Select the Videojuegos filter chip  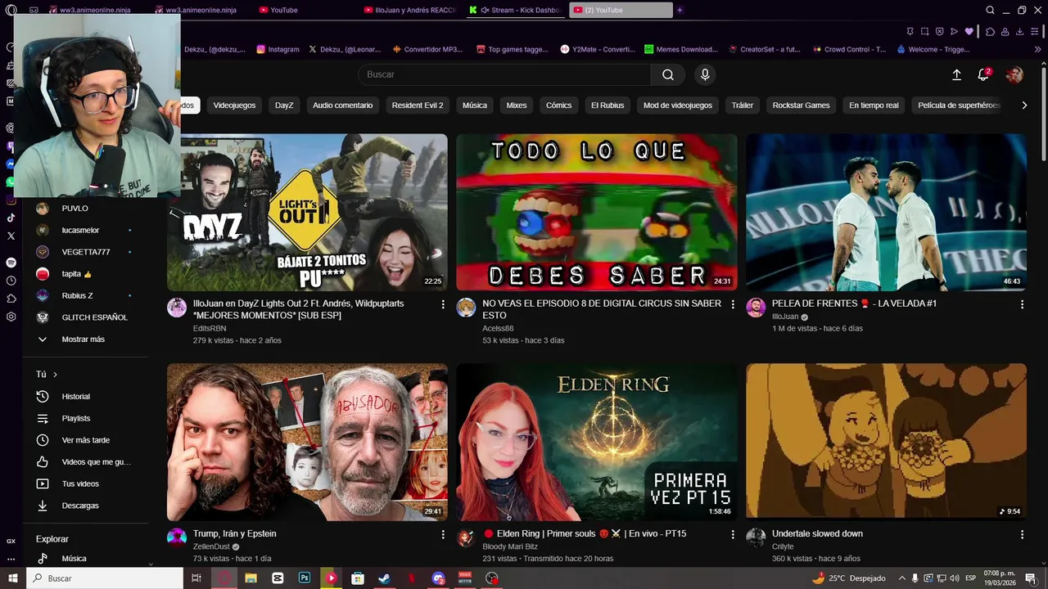click(234, 105)
